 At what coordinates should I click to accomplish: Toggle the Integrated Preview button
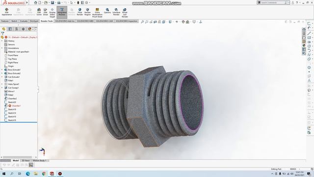click(62, 12)
